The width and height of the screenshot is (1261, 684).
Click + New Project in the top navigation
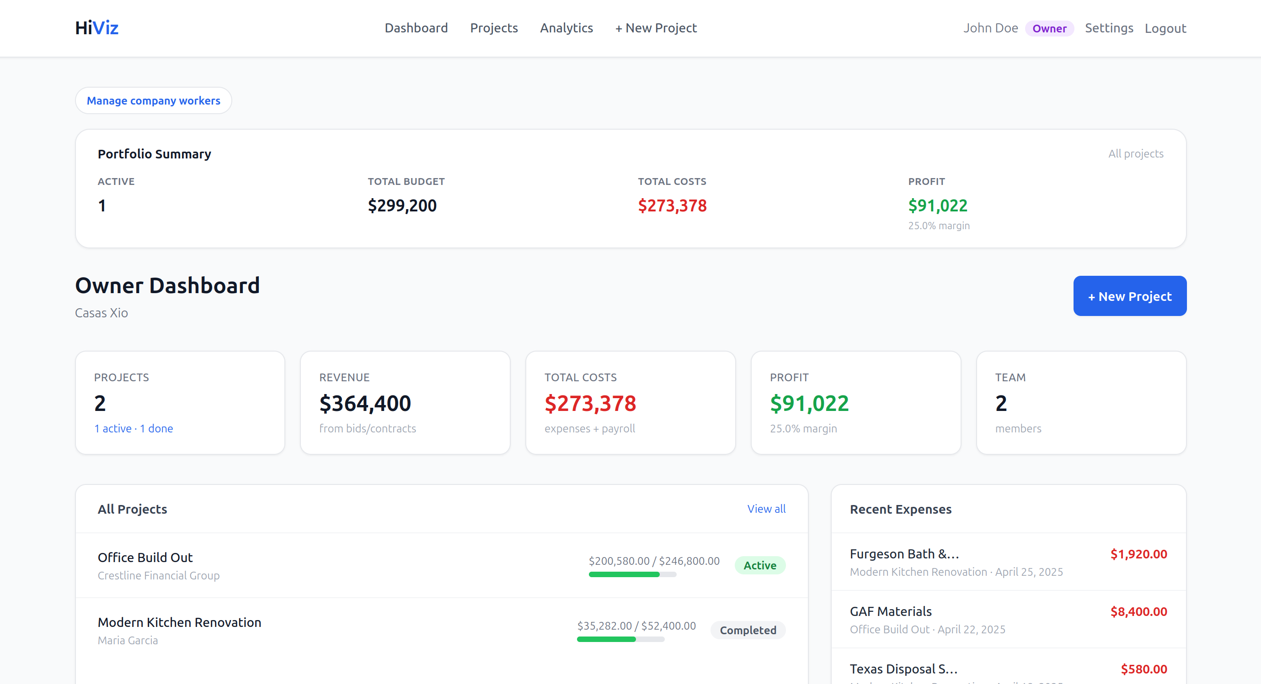[656, 28]
